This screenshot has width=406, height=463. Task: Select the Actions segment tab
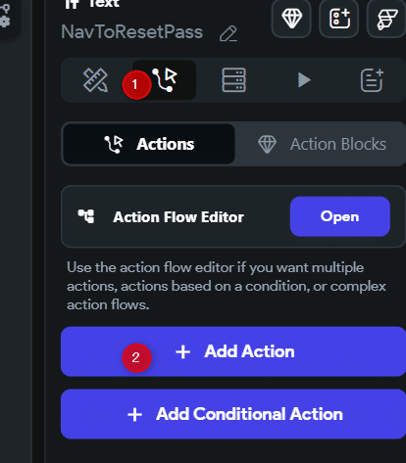coord(149,144)
